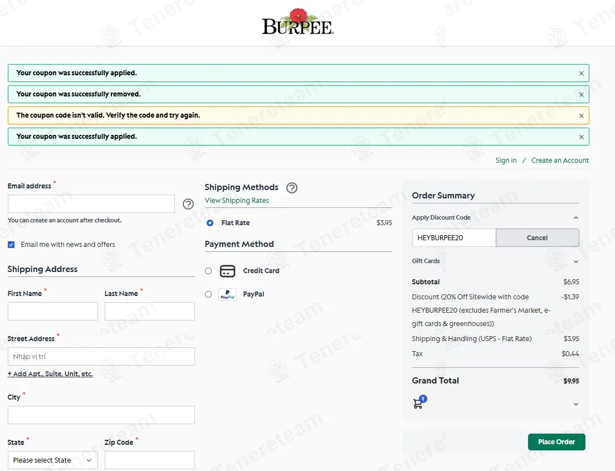Select Flat Rate shipping option
This screenshot has height=471, width=615.
(210, 223)
